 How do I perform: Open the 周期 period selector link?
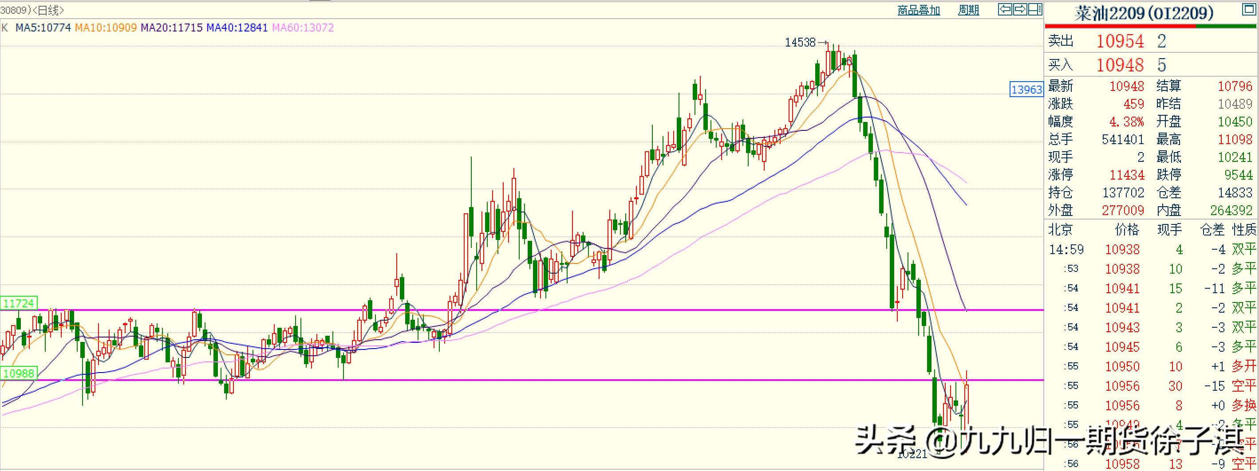tap(968, 10)
